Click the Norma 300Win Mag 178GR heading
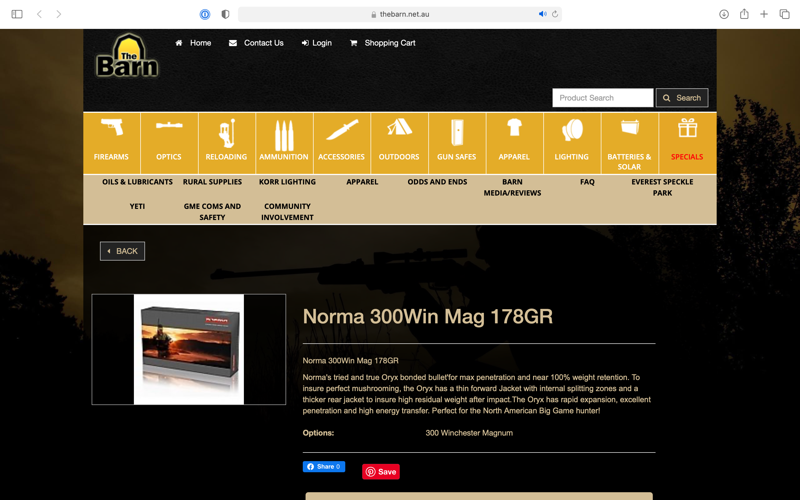800x500 pixels. coord(428,316)
